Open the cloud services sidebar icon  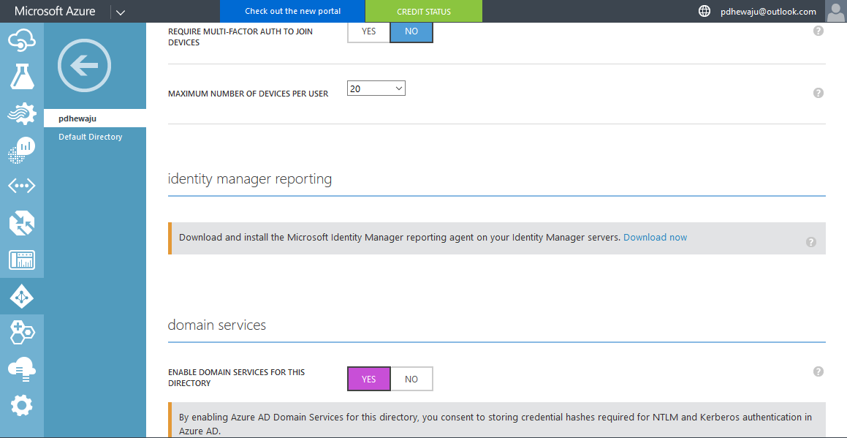(22, 40)
